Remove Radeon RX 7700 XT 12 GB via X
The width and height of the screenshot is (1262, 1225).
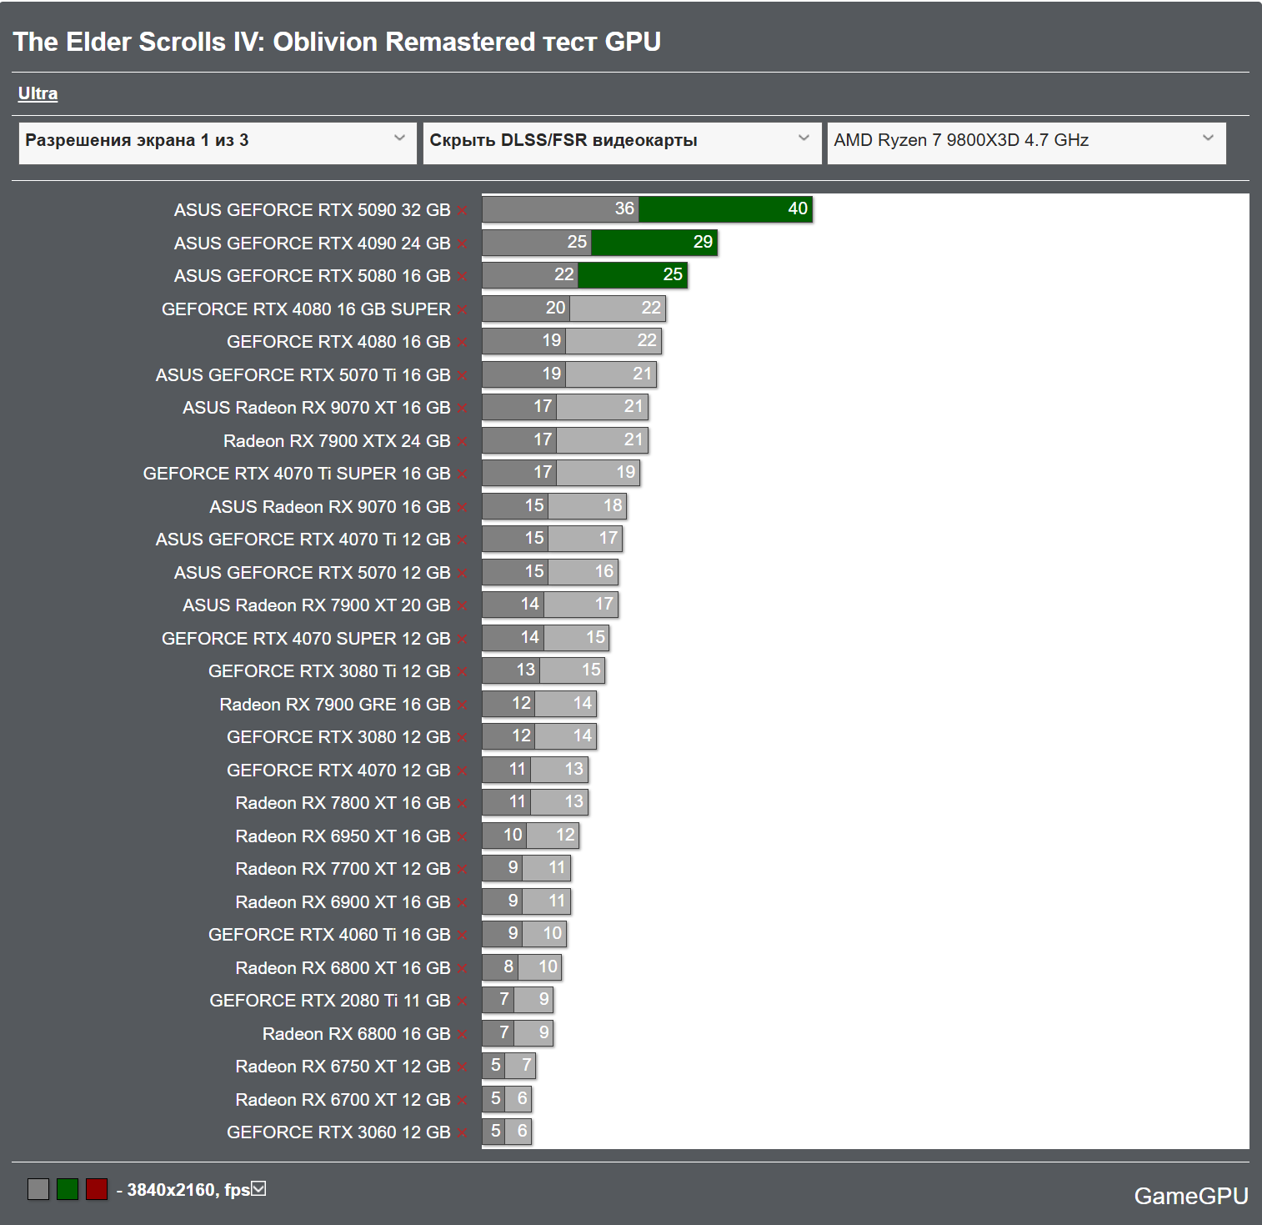click(462, 870)
